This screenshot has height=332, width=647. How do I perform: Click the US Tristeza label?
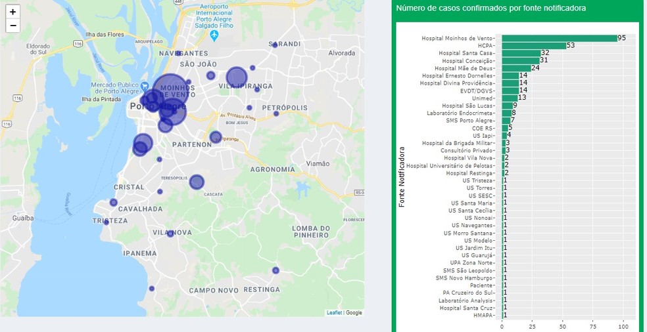(477, 180)
